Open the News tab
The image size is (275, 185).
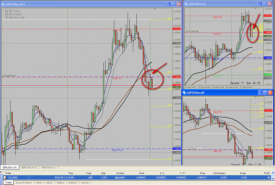[x=39, y=182]
